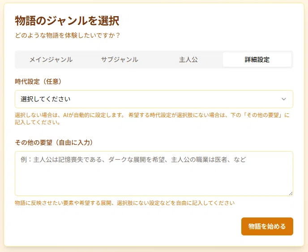Select the 主人公 tab
The width and height of the screenshot is (308, 252).
(188, 60)
